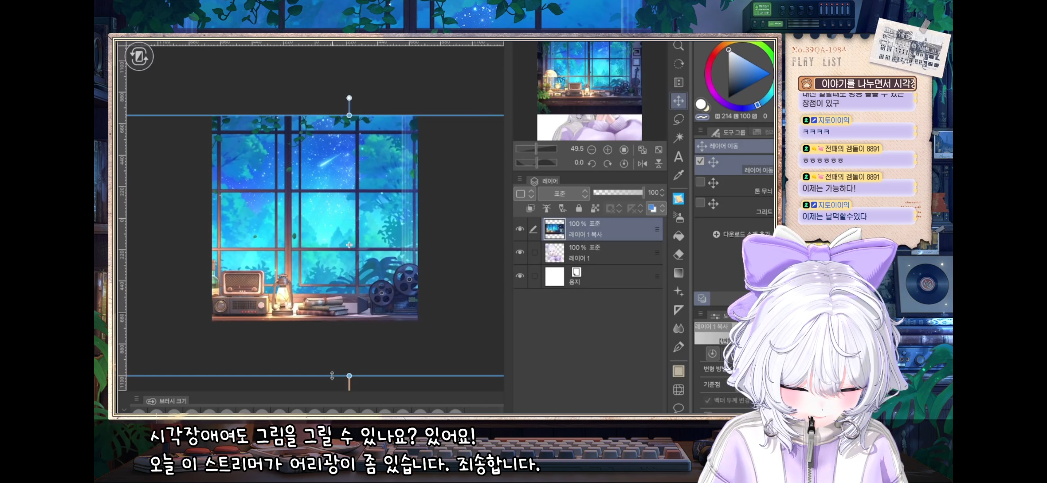Select the Gradient tool
Screen dimensions: 1047x483
coord(678,273)
